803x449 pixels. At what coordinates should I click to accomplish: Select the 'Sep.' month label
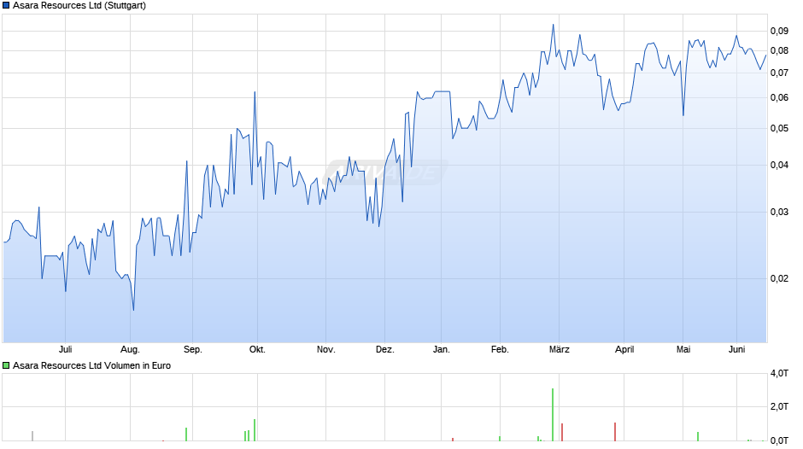[x=192, y=349]
